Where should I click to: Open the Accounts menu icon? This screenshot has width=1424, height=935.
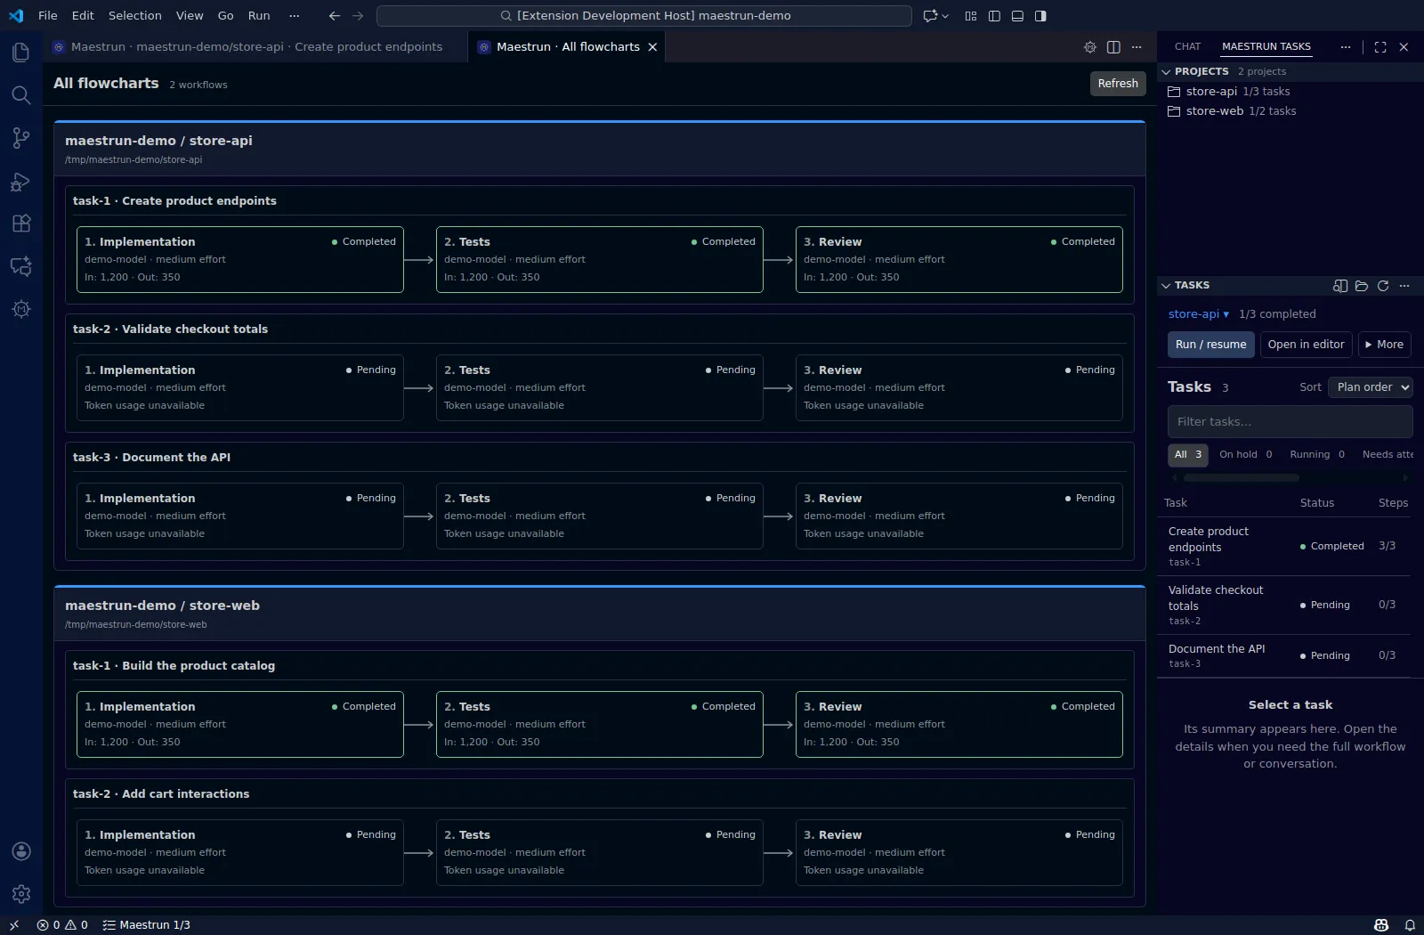[x=21, y=851]
